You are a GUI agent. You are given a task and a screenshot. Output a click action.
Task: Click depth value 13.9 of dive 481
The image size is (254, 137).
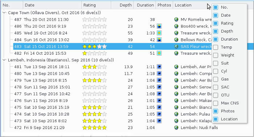click(x=128, y=67)
